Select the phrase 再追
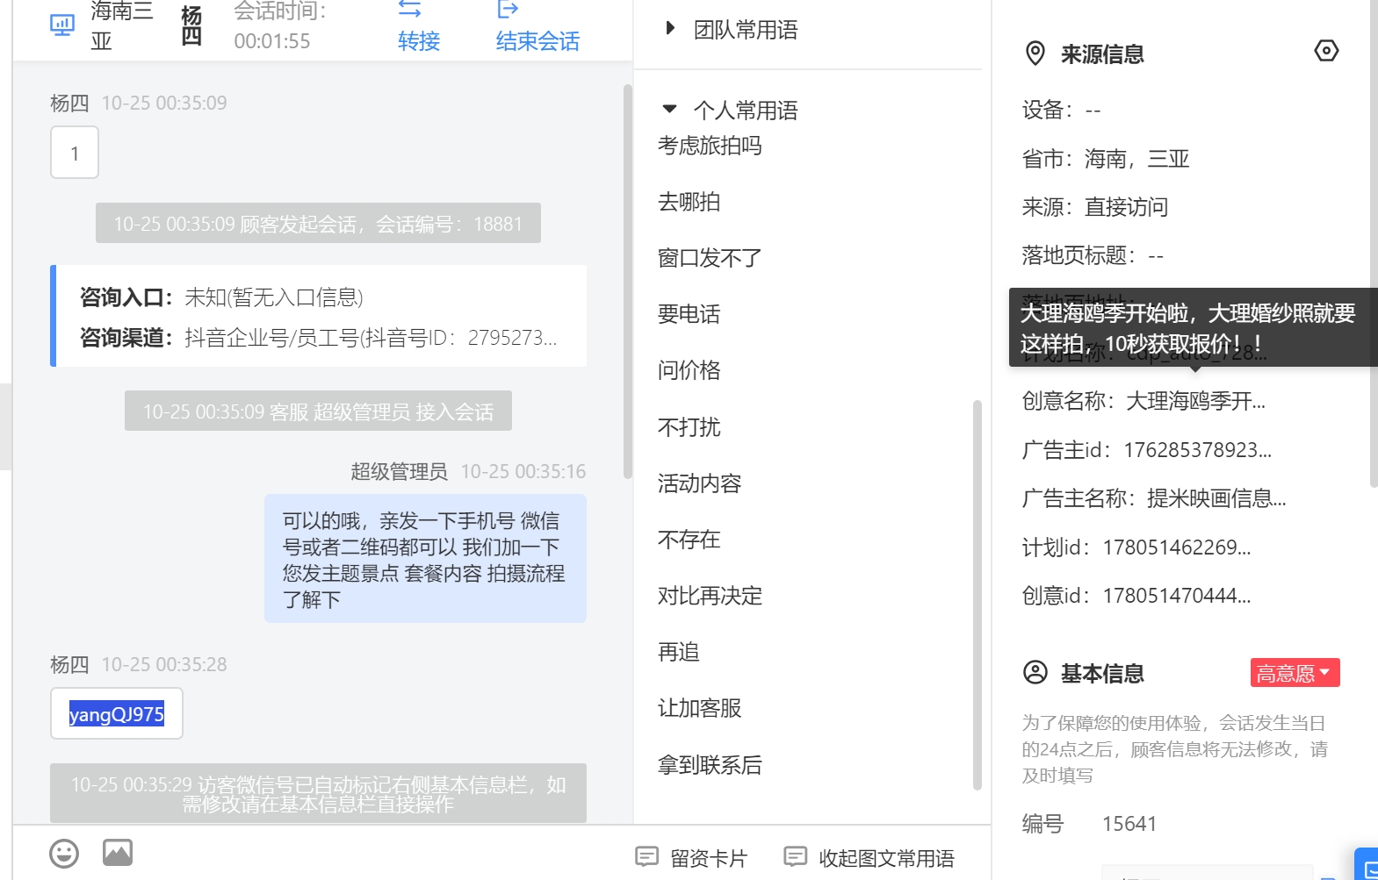The width and height of the screenshot is (1378, 880). click(x=678, y=652)
